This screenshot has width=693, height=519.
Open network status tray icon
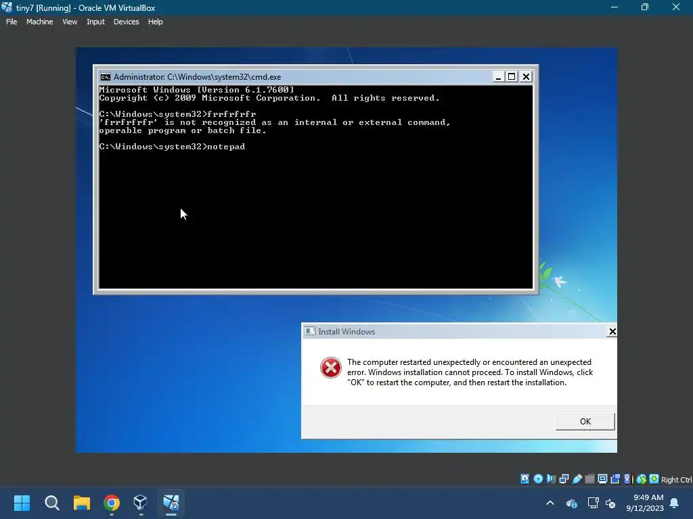point(593,503)
